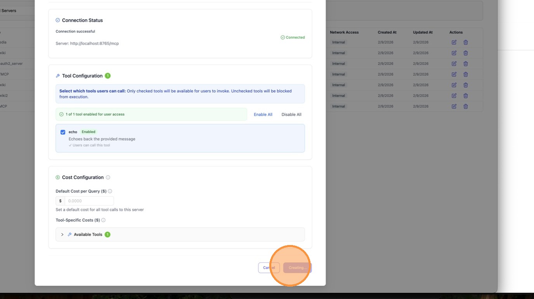The height and width of the screenshot is (299, 534).
Task: Click the Default Cost per Query ($) label
Action: pos(81,191)
